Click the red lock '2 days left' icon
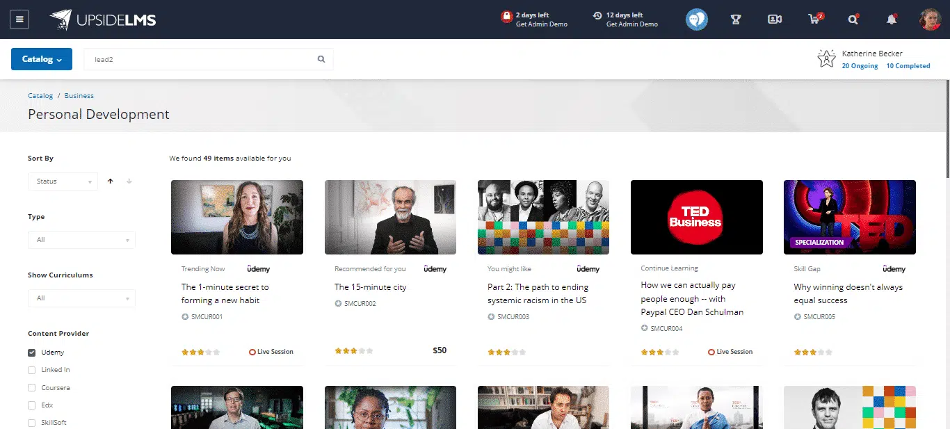 pos(507,16)
